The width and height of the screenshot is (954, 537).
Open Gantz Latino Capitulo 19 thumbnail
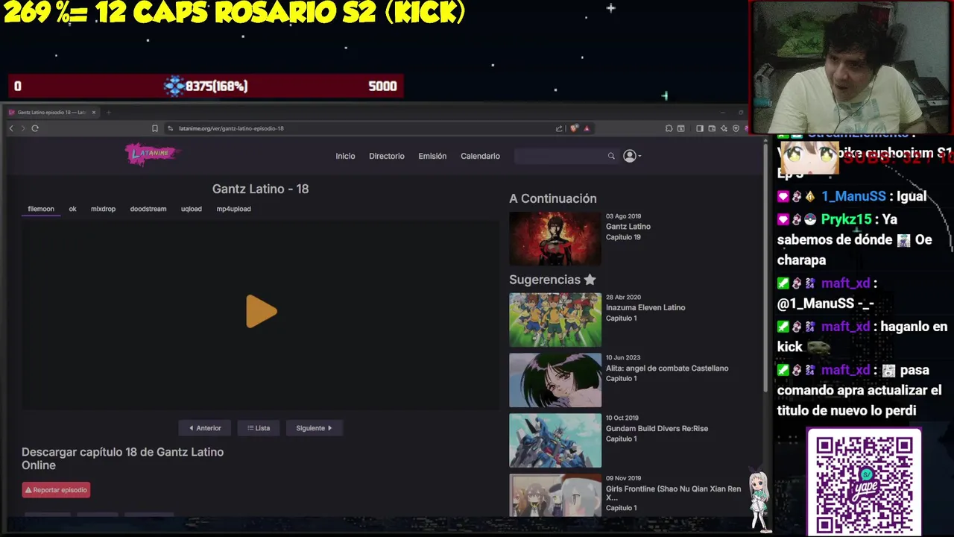[555, 239]
